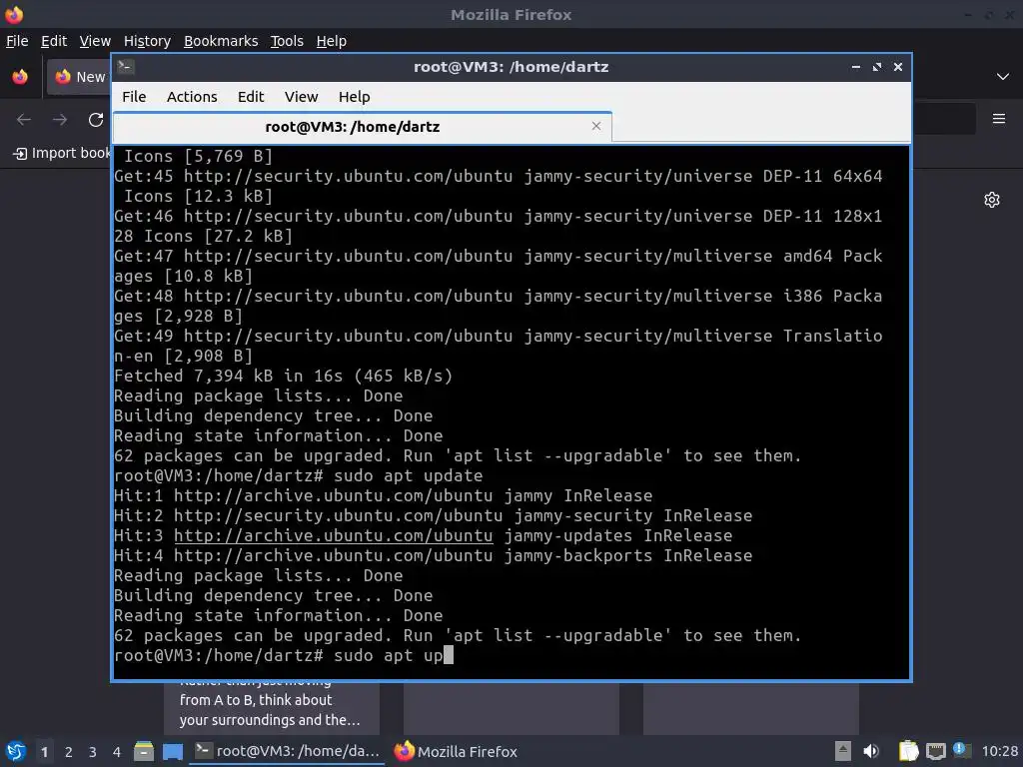Reload the Firefox page
Image resolution: width=1023 pixels, height=767 pixels.
[96, 120]
